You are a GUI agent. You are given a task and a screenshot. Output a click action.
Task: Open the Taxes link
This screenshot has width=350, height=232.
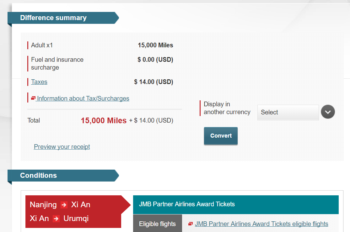click(39, 82)
